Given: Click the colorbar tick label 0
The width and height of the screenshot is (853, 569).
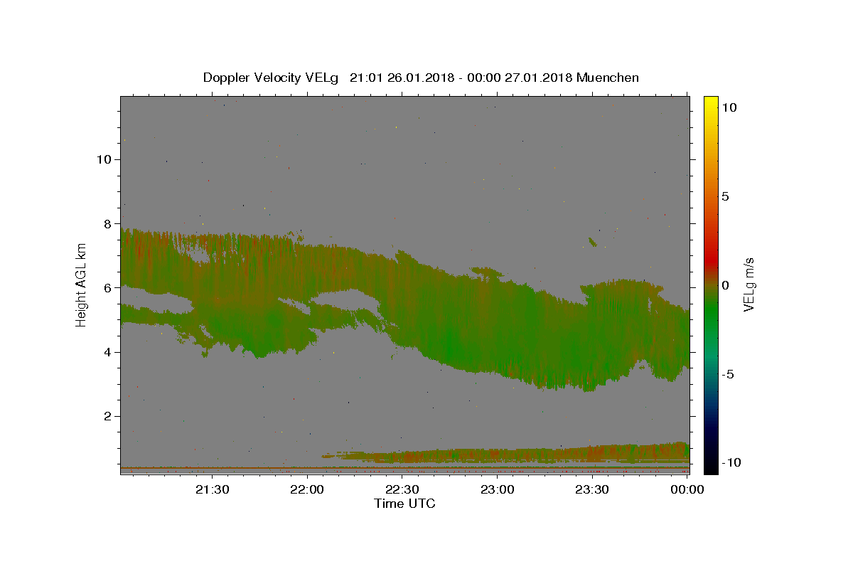Looking at the screenshot, I should point(725,285).
